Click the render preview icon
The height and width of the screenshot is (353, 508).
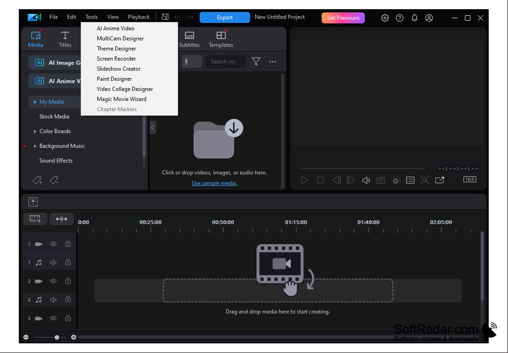pos(396,180)
